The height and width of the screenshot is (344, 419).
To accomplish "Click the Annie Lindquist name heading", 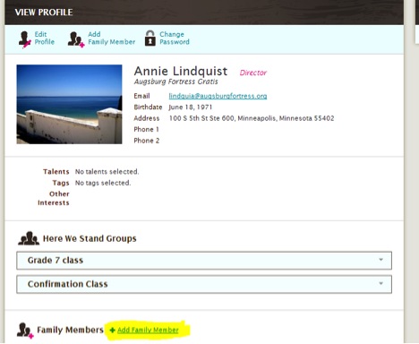I will pos(181,71).
